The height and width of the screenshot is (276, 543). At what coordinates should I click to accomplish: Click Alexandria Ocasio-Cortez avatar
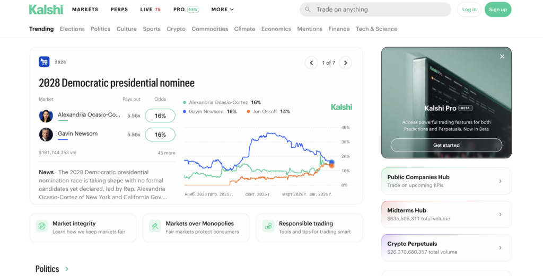pyautogui.click(x=46, y=115)
